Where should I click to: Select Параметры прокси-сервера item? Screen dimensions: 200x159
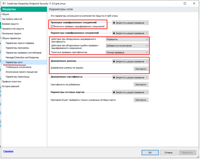pyautogui.click(x=20, y=43)
